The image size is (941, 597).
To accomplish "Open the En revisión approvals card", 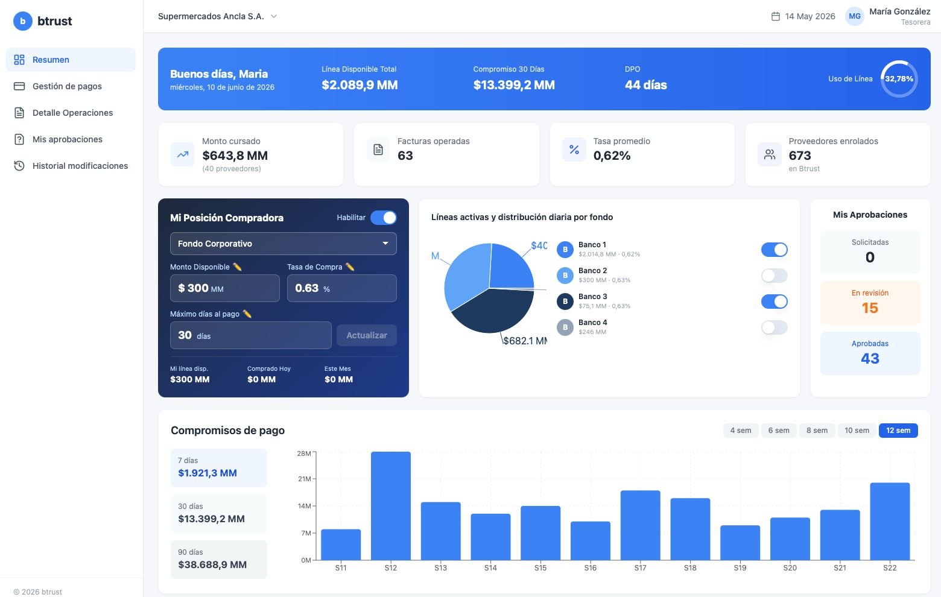I will (x=870, y=302).
